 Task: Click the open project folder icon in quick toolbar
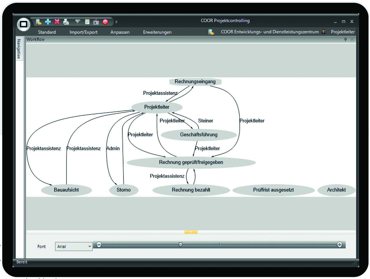39,22
